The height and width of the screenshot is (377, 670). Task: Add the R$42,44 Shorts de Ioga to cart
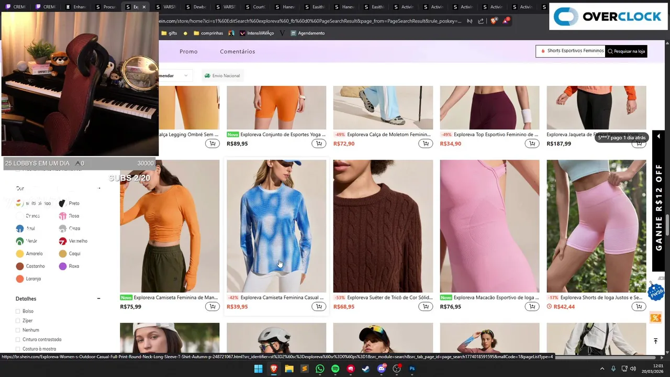pyautogui.click(x=639, y=306)
